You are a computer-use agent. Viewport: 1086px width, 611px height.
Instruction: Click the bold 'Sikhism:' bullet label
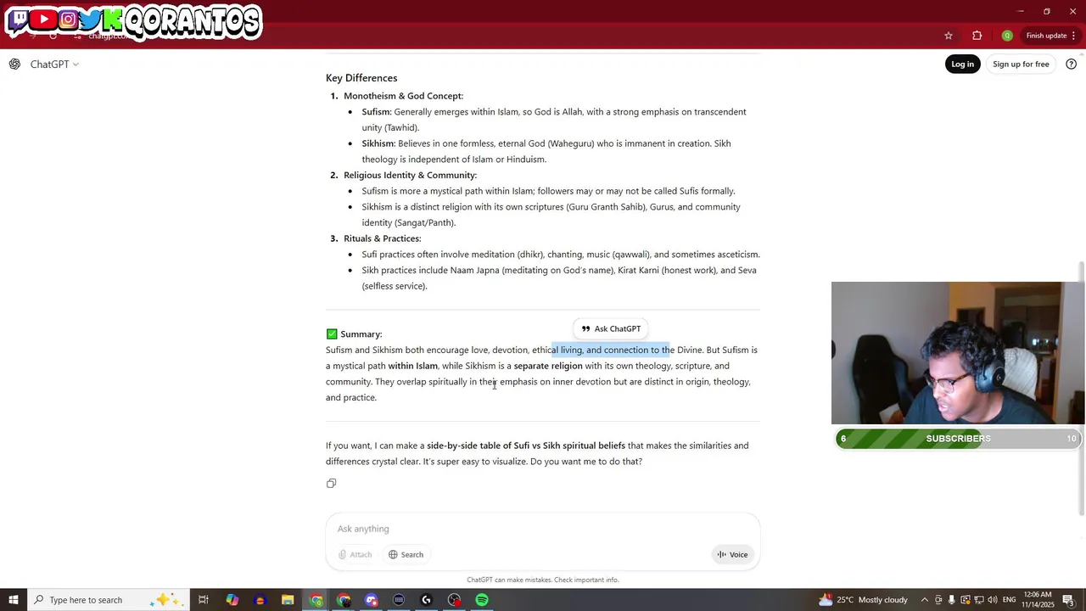point(378,144)
